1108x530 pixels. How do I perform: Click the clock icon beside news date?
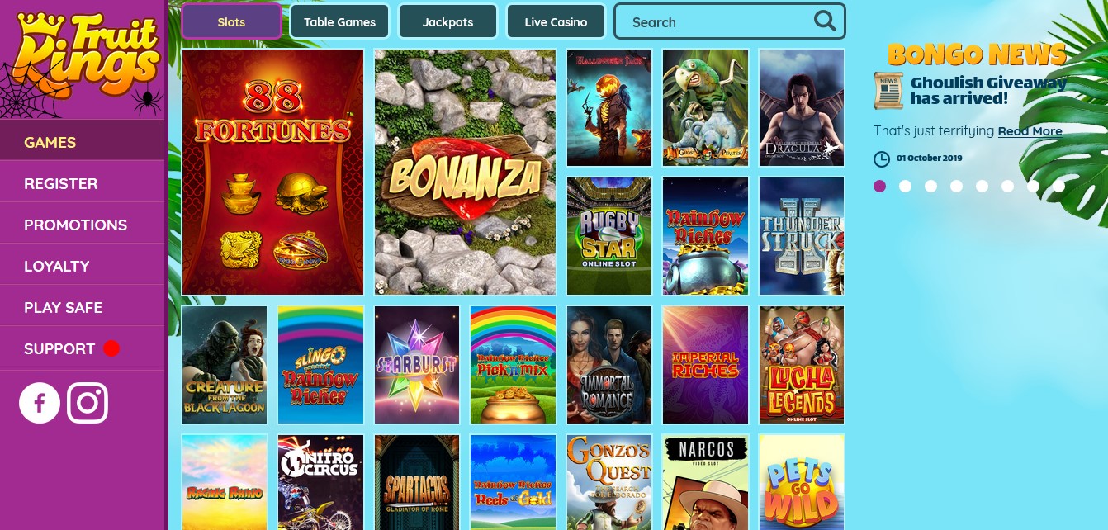pos(882,159)
